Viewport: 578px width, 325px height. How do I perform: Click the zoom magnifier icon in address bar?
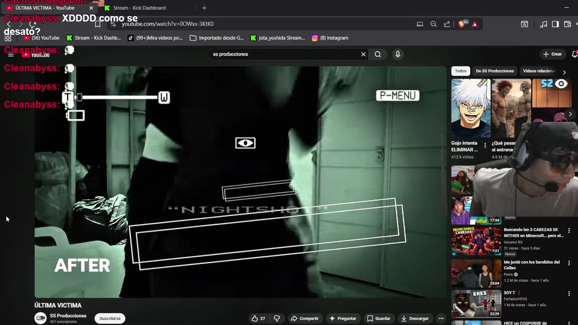(433, 24)
